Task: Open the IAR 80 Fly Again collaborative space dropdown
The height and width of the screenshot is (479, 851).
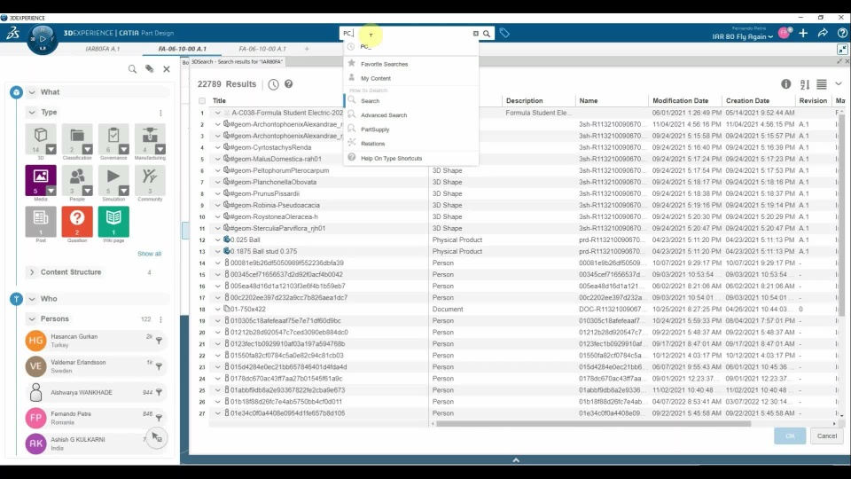Action: (x=743, y=36)
